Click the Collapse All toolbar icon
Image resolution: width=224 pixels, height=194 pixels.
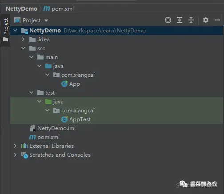click(191, 20)
